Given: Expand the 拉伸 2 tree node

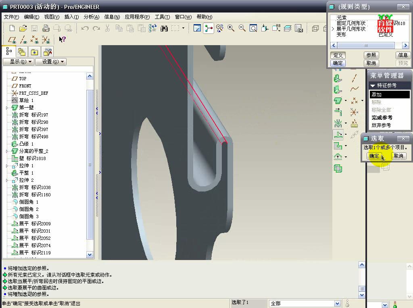Looking at the screenshot, I should pos(7,180).
